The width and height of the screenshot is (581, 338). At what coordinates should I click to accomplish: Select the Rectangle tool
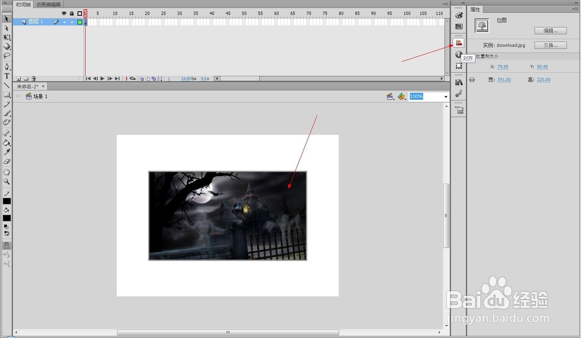6,95
